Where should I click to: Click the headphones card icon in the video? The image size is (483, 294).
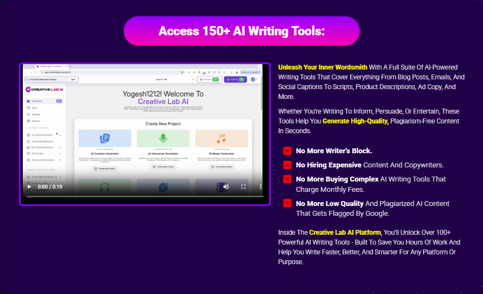pos(105,187)
